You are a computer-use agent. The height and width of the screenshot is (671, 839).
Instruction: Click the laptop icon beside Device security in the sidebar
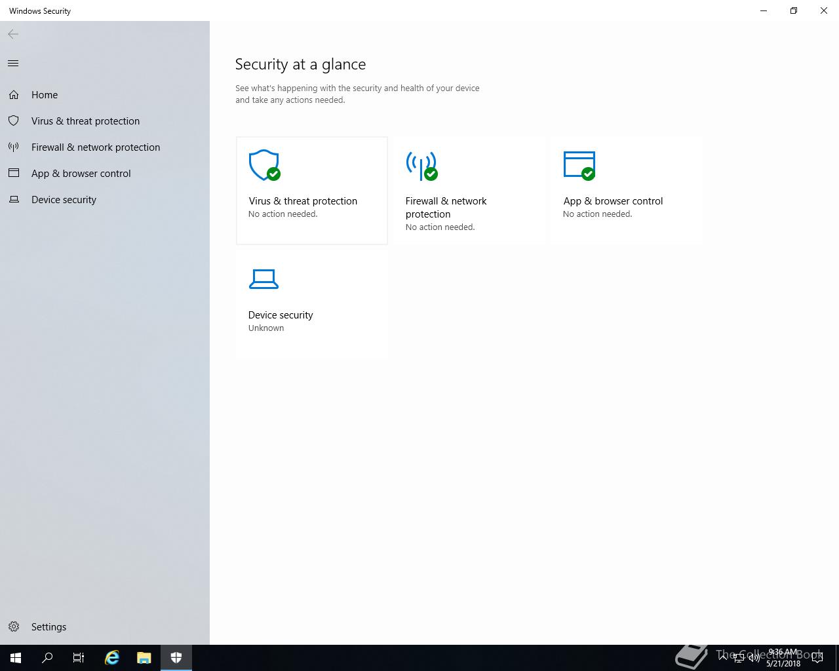tap(14, 200)
